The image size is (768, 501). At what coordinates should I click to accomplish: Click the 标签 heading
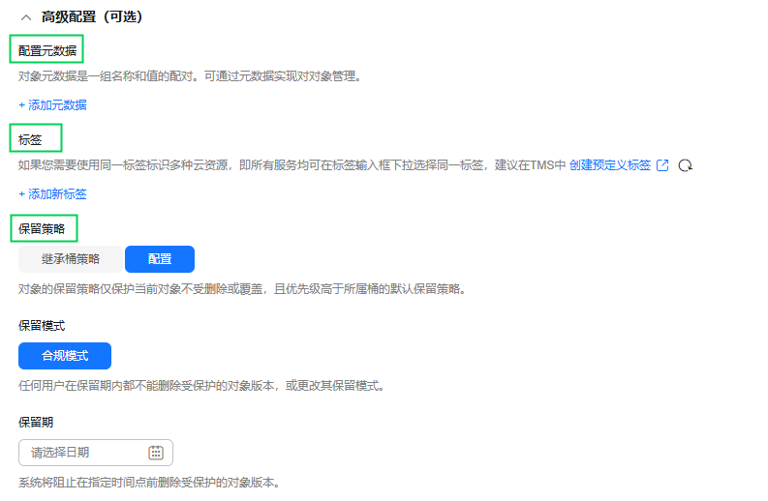30,140
